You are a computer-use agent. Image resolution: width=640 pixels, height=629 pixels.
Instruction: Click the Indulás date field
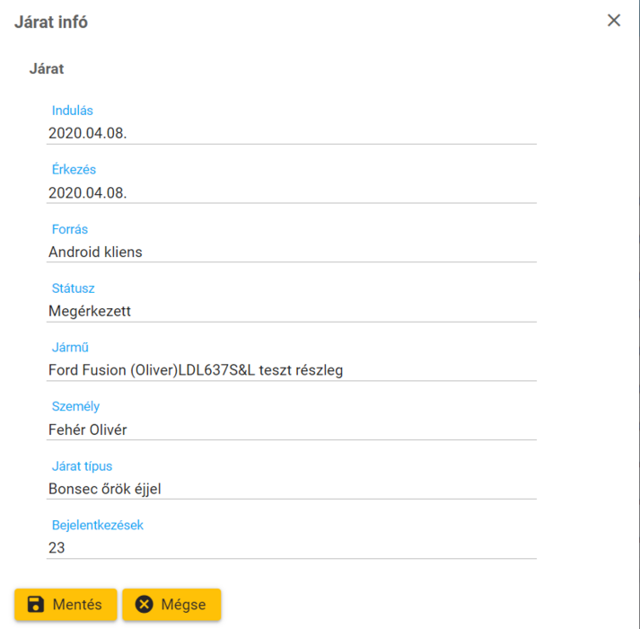[x=291, y=133]
